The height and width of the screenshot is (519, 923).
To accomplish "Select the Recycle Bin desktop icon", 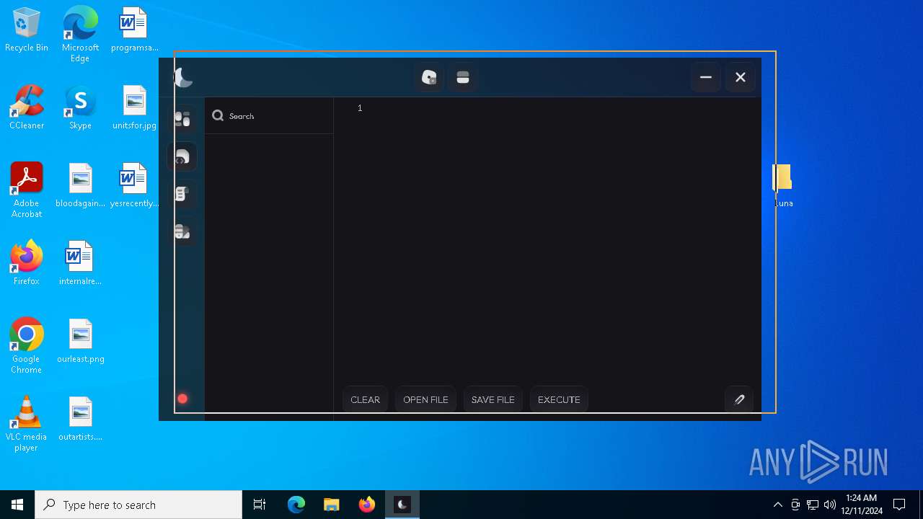I will point(27,30).
